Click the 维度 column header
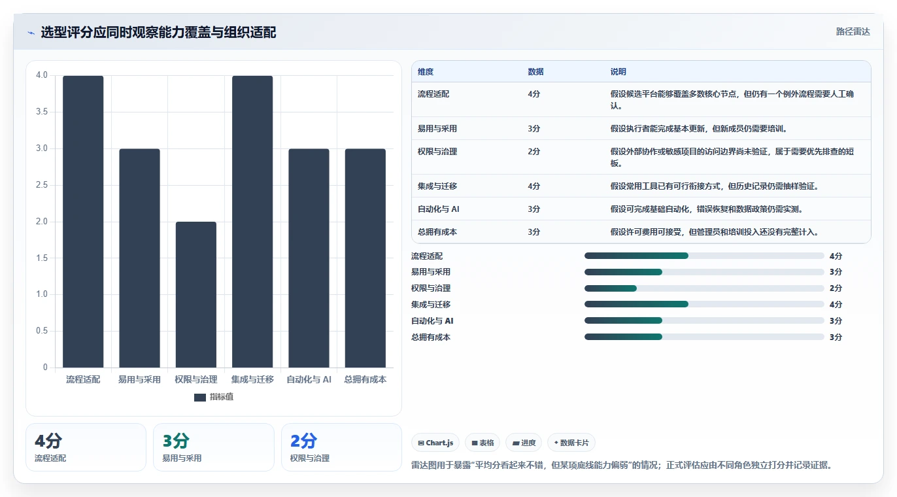The height and width of the screenshot is (497, 897). click(426, 72)
